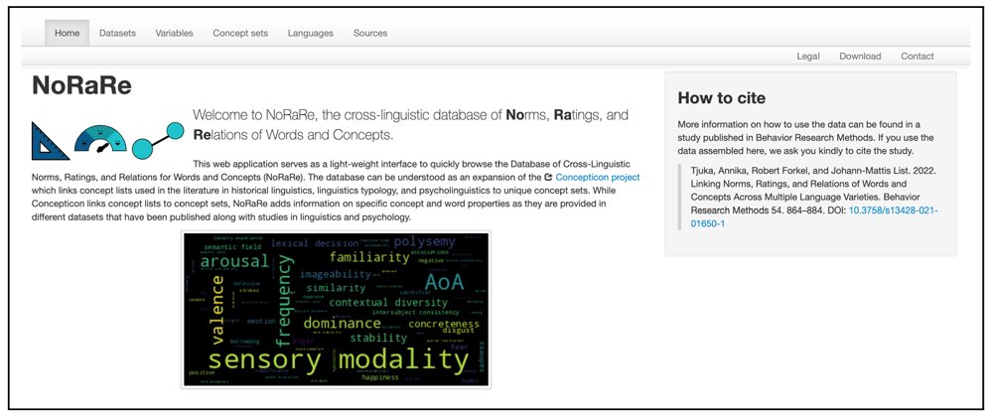
Task: Click 'sensory modality' in the word cloud
Action: [339, 359]
